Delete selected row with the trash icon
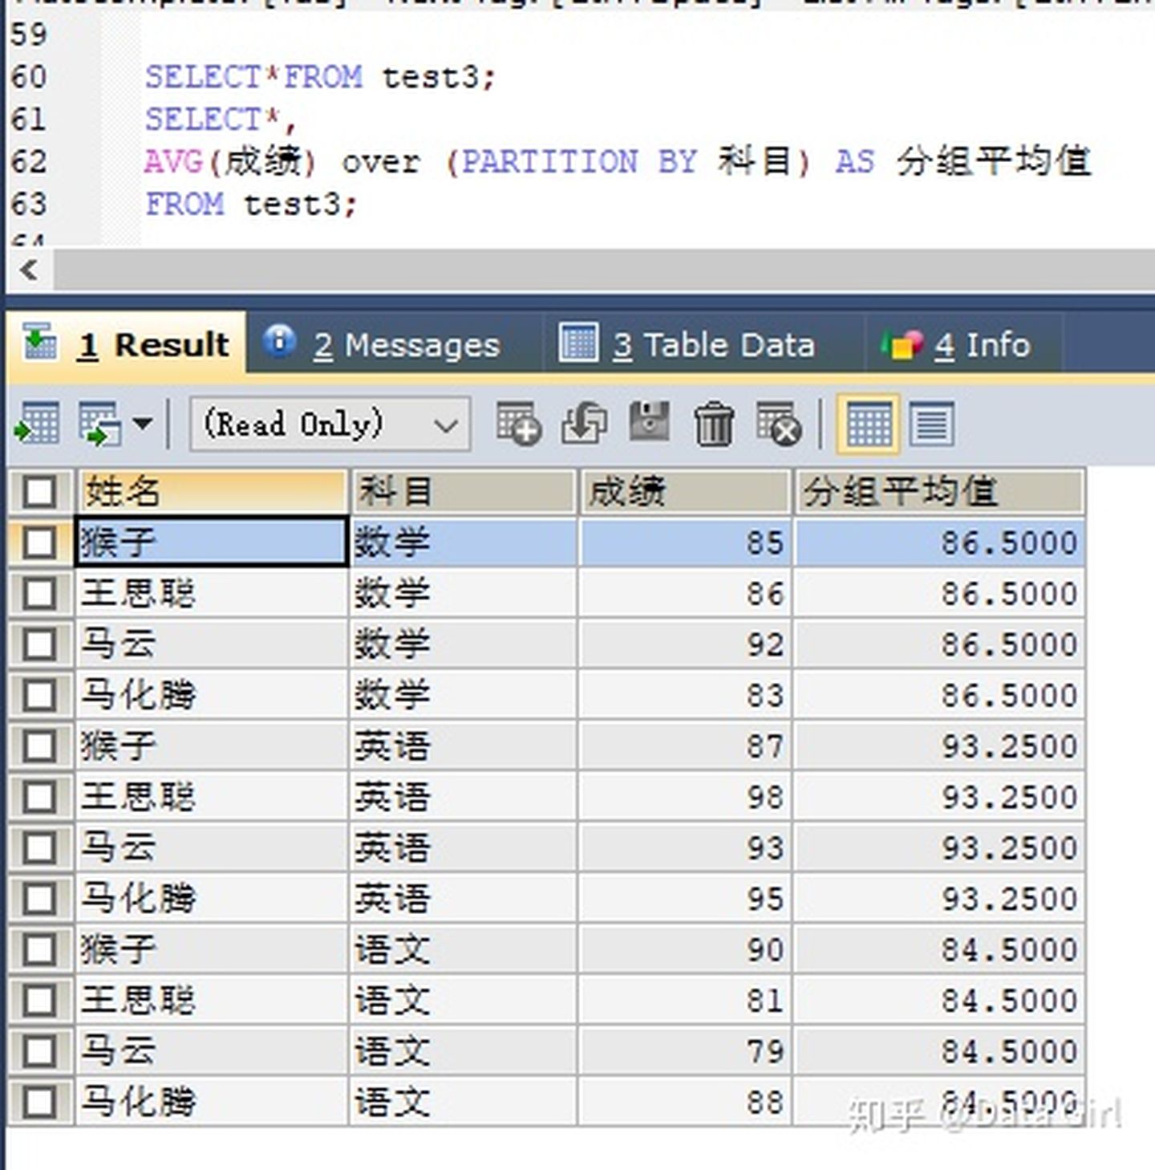The width and height of the screenshot is (1155, 1170). [x=714, y=424]
